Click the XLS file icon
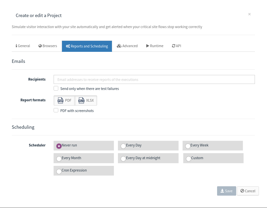The width and height of the screenshot is (267, 208). (x=81, y=100)
